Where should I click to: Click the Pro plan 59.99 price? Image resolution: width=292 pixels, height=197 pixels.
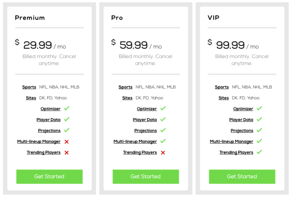coord(133,45)
